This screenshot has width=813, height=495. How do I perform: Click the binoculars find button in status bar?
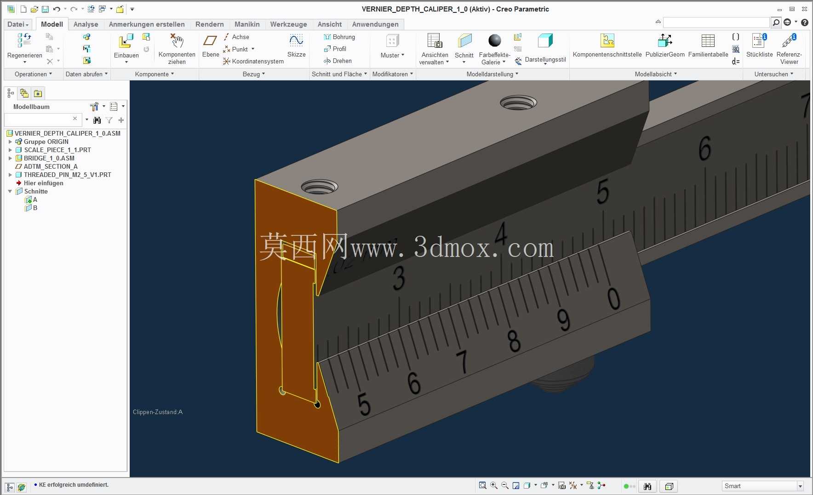[647, 486]
